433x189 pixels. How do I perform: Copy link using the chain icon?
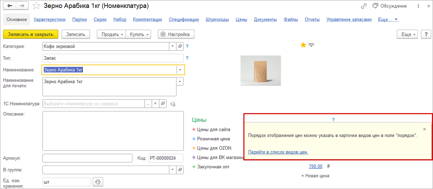tap(364, 6)
